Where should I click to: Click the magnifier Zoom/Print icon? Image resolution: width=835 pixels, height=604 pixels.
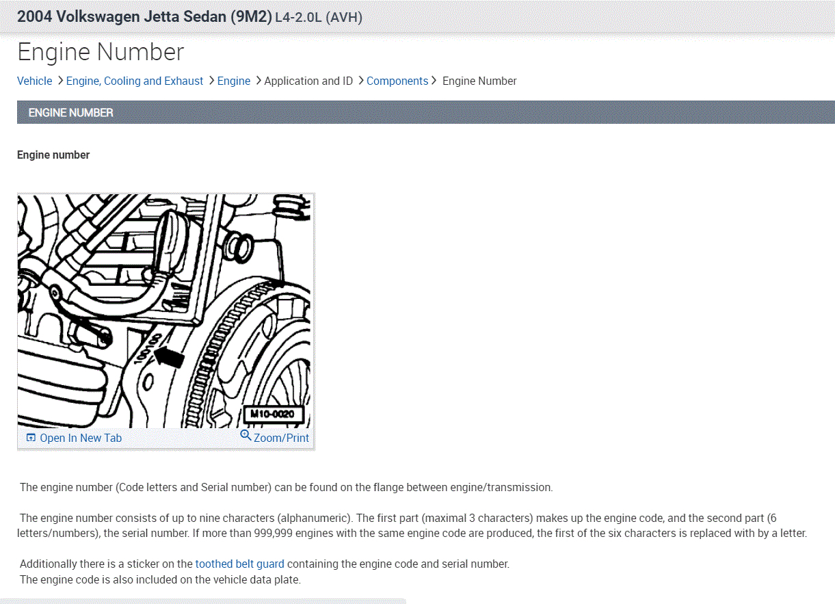tap(246, 435)
